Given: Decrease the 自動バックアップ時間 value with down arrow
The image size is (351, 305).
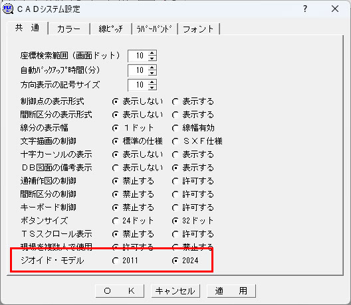Looking at the screenshot, I should coord(152,73).
